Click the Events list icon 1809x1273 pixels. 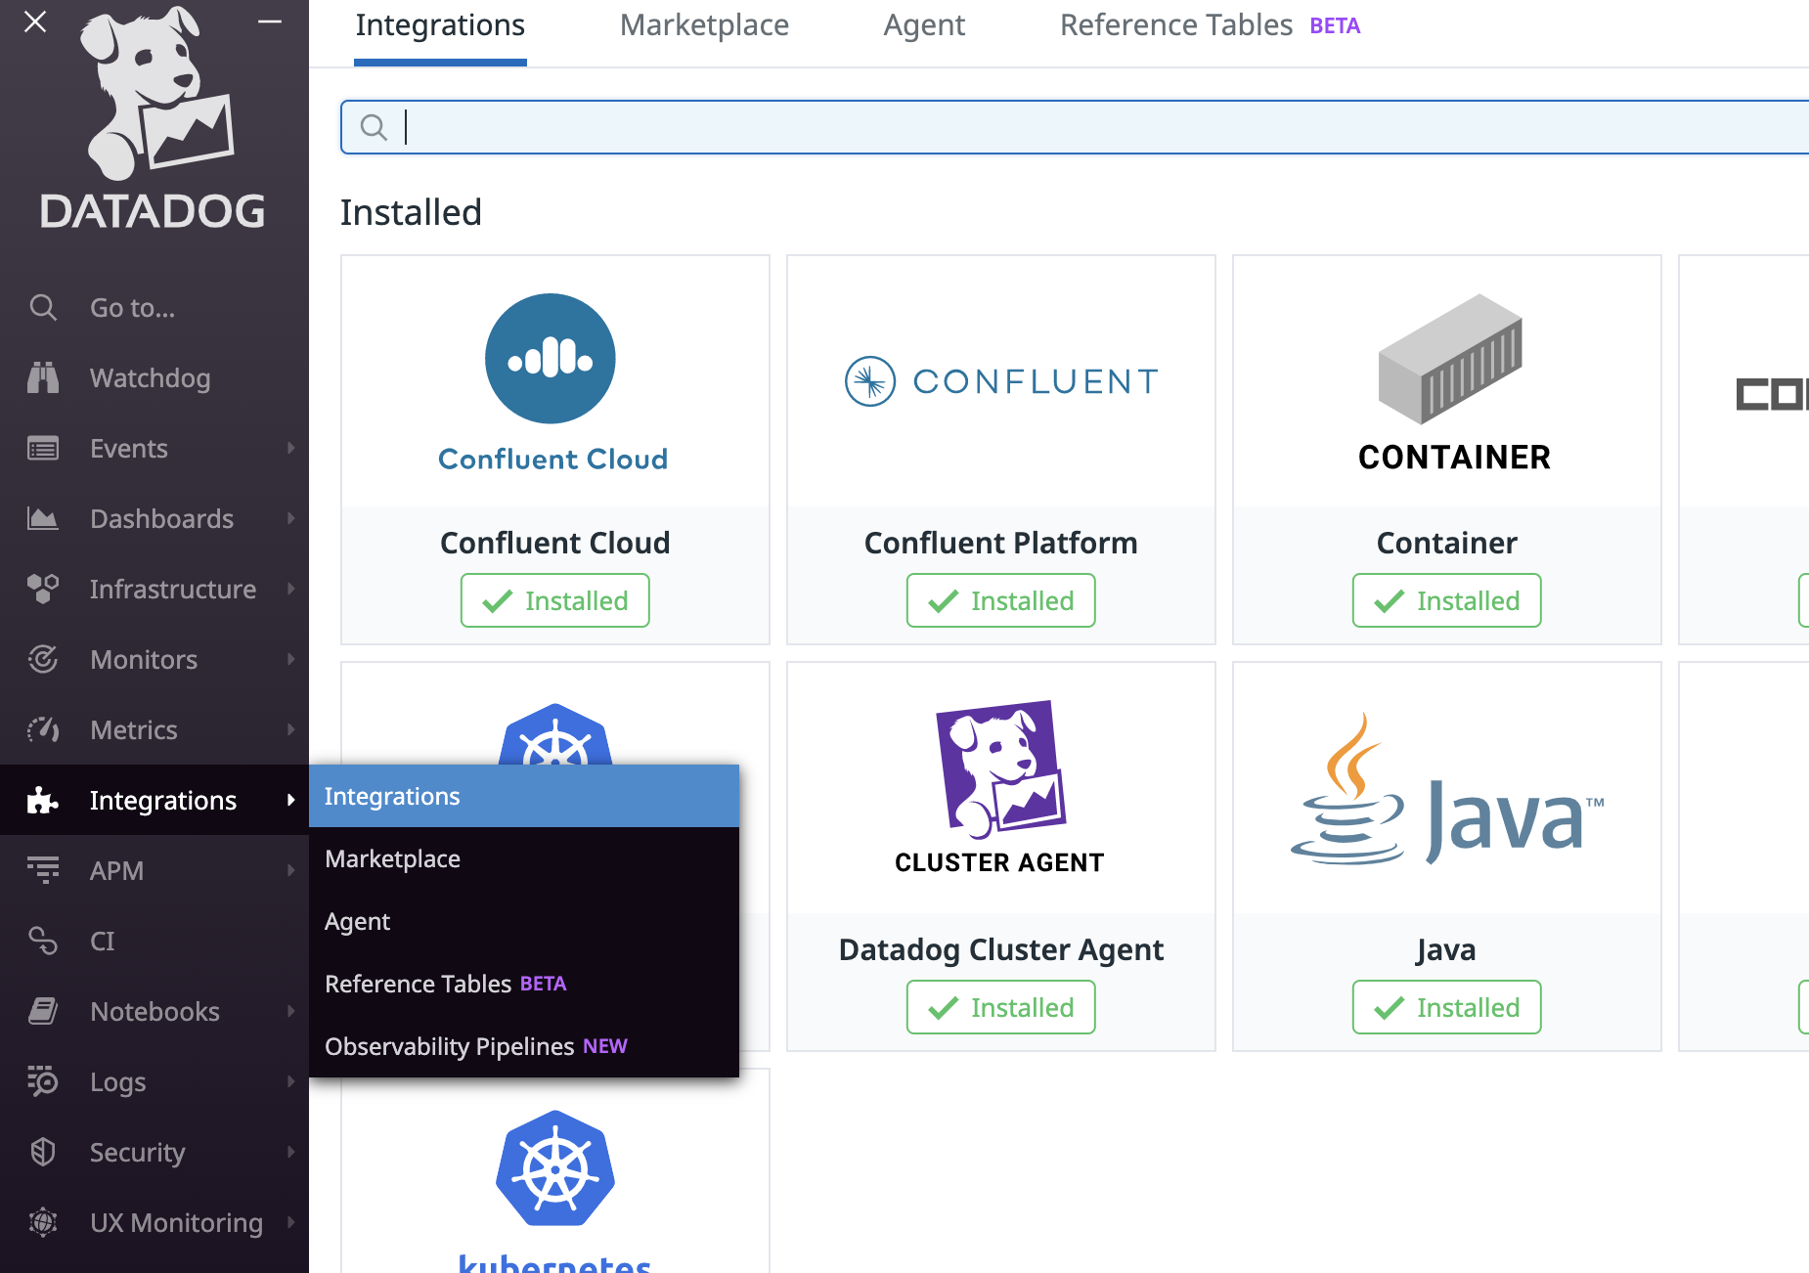coord(43,449)
